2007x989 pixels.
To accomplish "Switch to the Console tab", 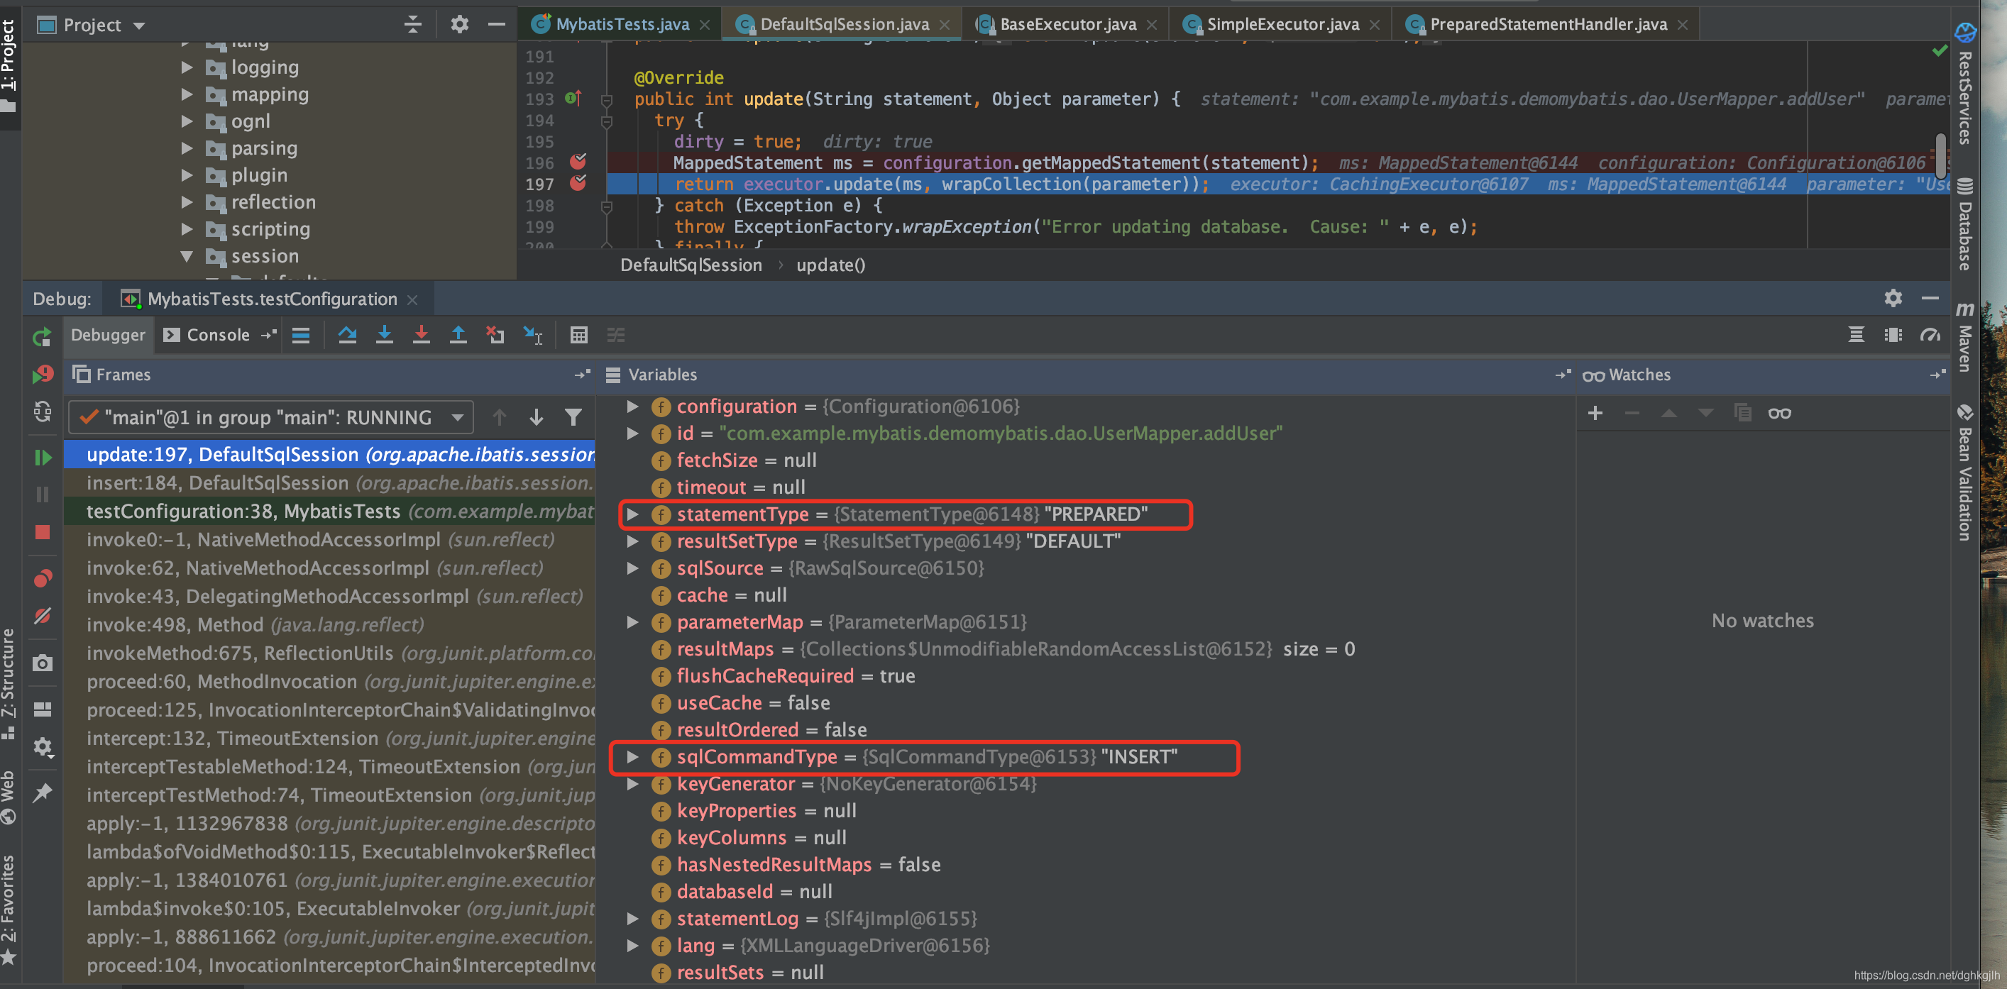I will (x=207, y=335).
